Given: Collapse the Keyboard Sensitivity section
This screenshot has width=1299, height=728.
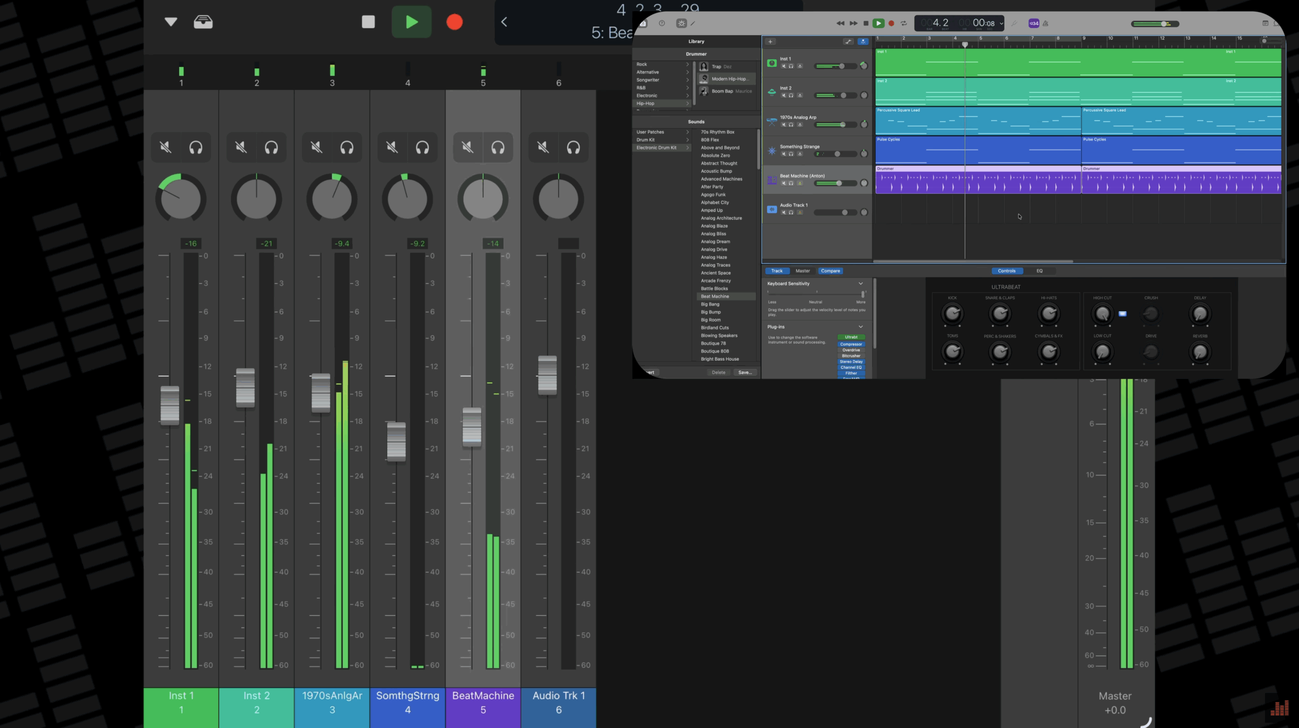Looking at the screenshot, I should (861, 284).
